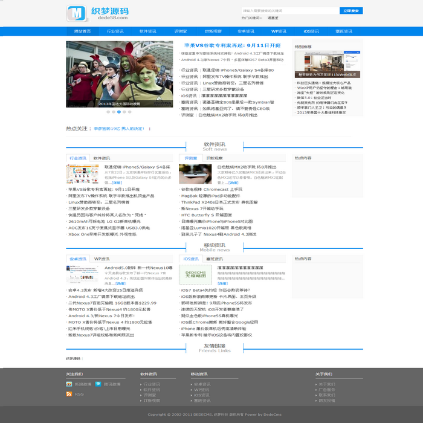Screen dimensions: 423x423
Task: Open footer link 联系我们
Action: [x=327, y=395]
